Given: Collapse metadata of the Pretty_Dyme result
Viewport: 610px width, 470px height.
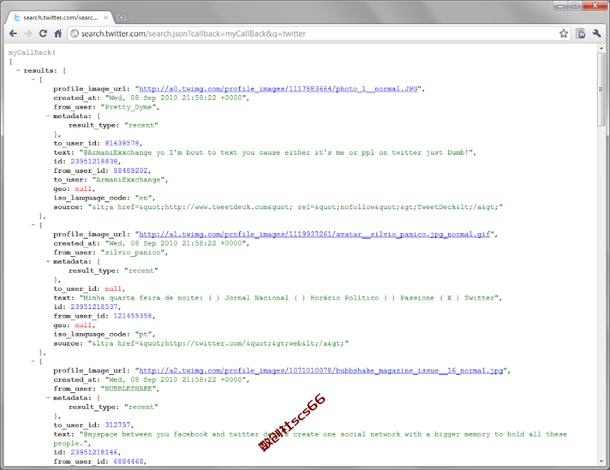Looking at the screenshot, I should (48, 116).
